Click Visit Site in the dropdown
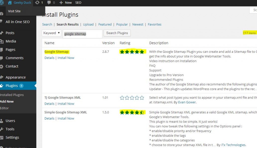This screenshot has height=148, width=257. (x=14, y=11)
